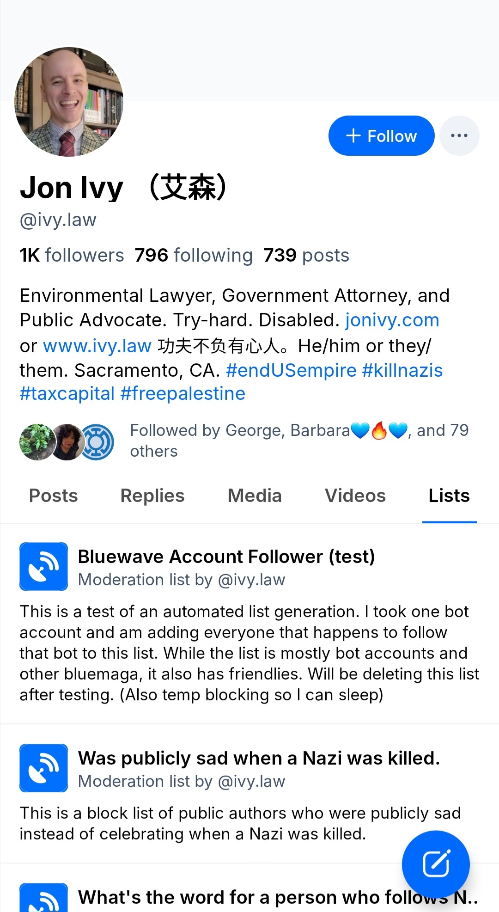Select the Lists tab
The image size is (499, 912).
(x=449, y=496)
